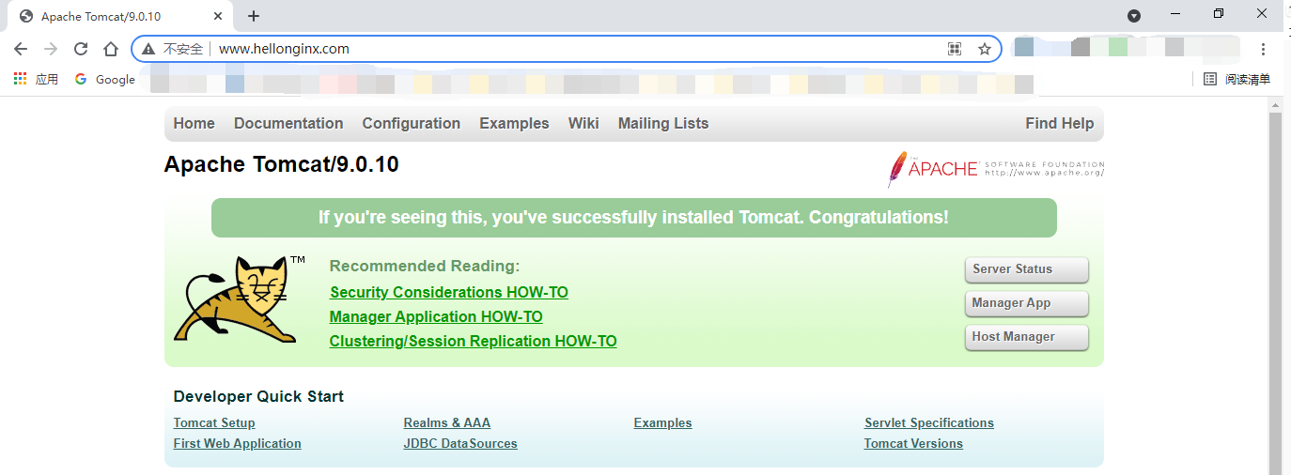Screen dimensions: 1291x475
Task: Open the Documentation navigation item
Action: [x=288, y=123]
